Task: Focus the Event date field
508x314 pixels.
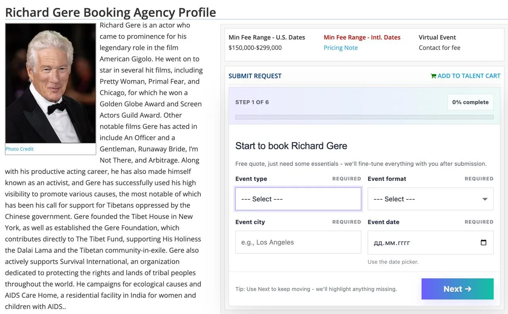Action: pyautogui.click(x=431, y=242)
